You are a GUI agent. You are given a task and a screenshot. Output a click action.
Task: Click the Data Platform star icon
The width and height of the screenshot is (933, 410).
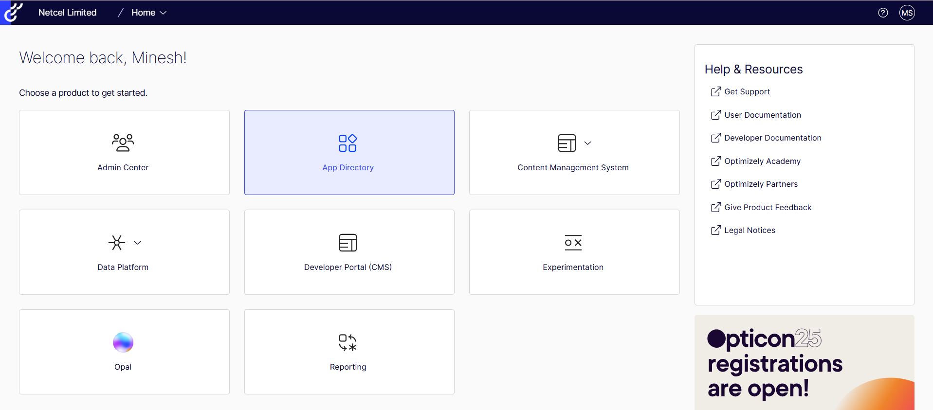tap(117, 243)
